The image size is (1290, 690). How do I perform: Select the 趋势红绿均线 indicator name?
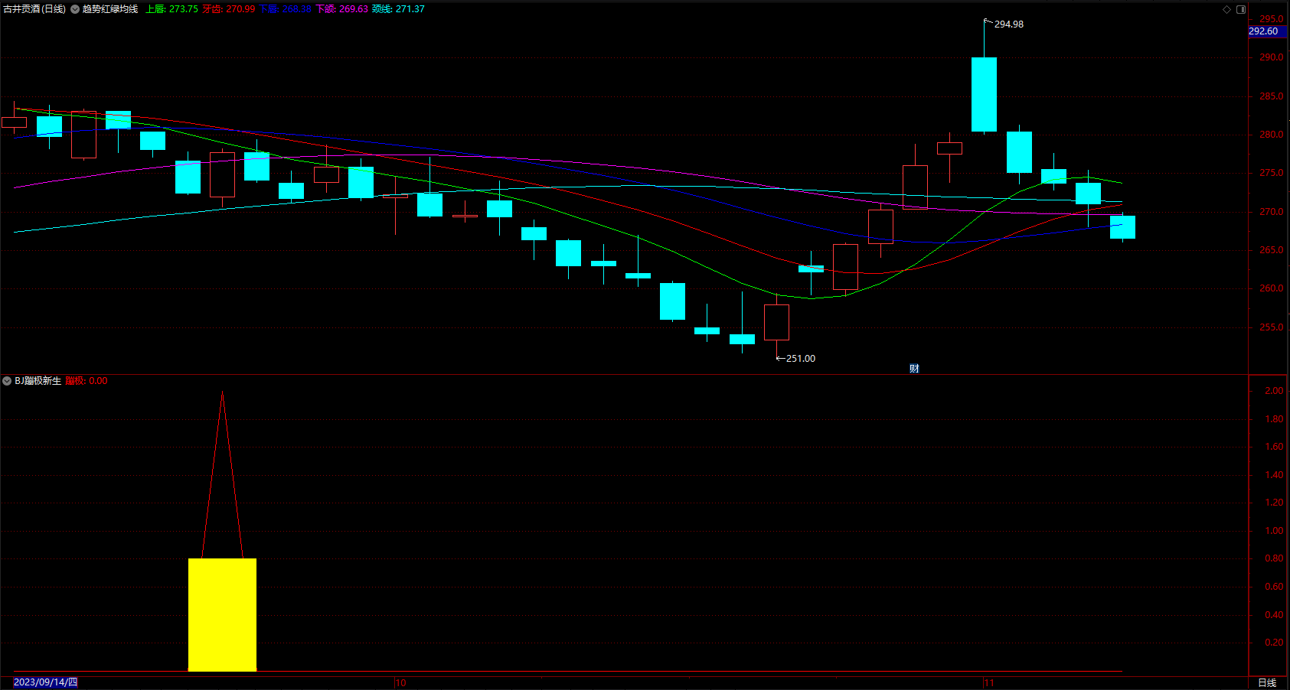pyautogui.click(x=110, y=9)
